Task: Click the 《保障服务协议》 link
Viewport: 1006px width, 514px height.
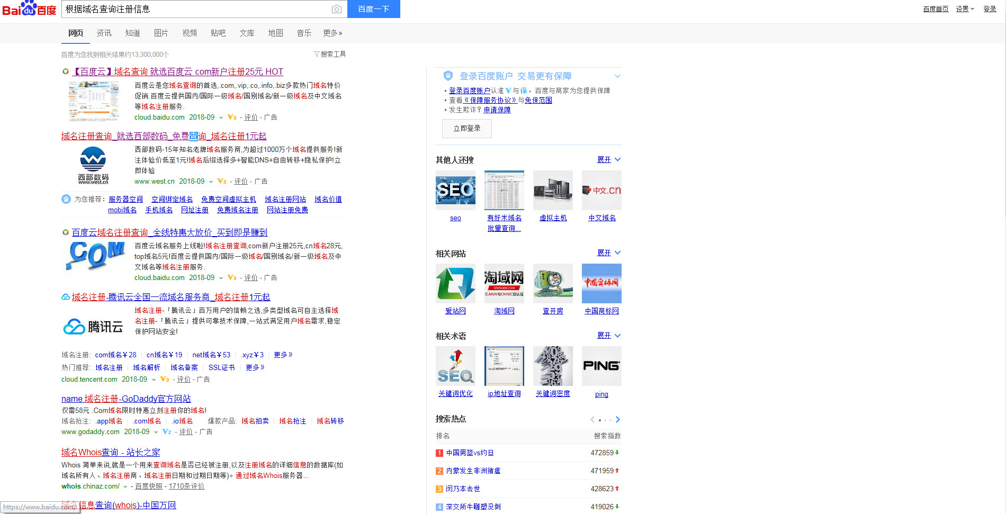Action: click(x=490, y=100)
